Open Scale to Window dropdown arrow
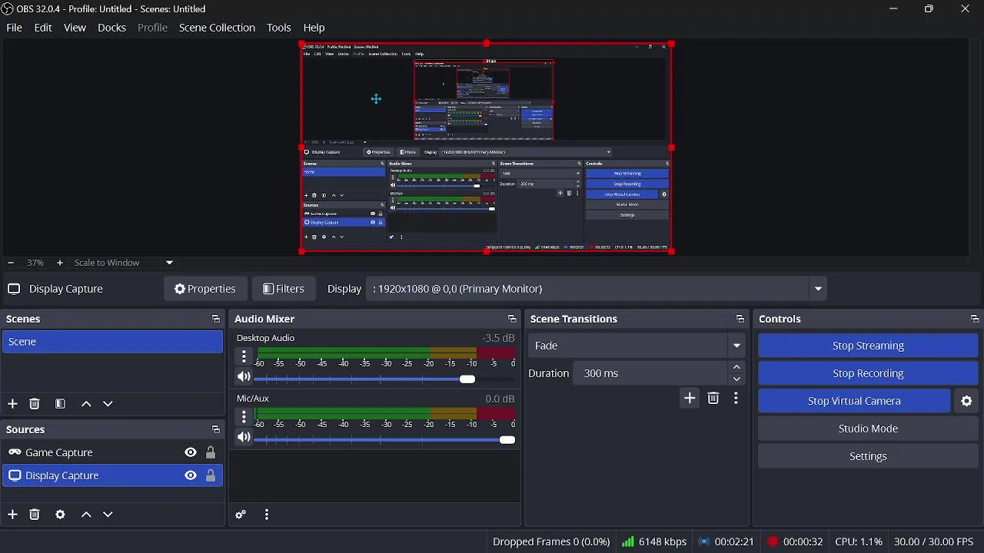The width and height of the screenshot is (984, 553). click(x=170, y=263)
